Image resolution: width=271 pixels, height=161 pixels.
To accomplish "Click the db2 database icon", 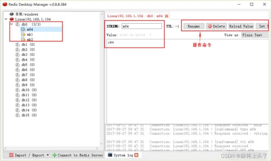I will tap(17, 49).
